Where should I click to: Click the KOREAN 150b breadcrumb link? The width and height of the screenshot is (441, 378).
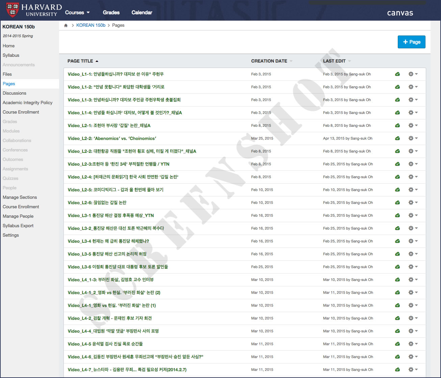click(91, 25)
